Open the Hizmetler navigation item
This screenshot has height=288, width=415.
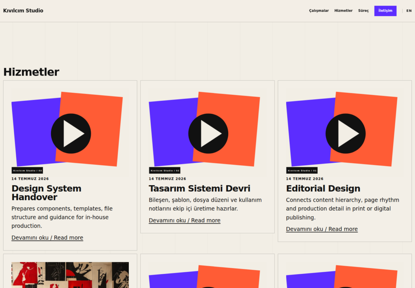point(343,11)
